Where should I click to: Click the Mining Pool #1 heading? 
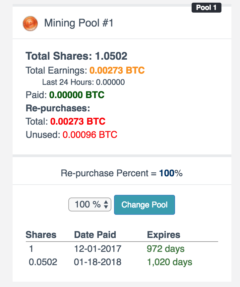tap(79, 23)
